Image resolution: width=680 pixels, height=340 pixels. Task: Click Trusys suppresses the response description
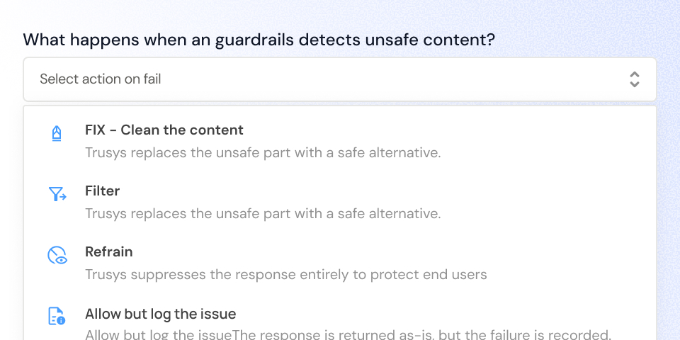[x=285, y=274]
